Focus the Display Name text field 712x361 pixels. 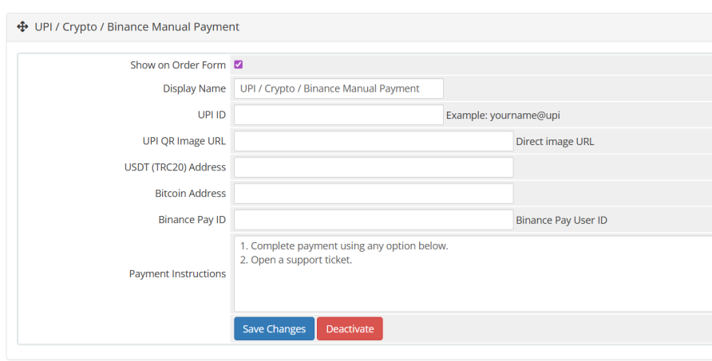(x=338, y=88)
